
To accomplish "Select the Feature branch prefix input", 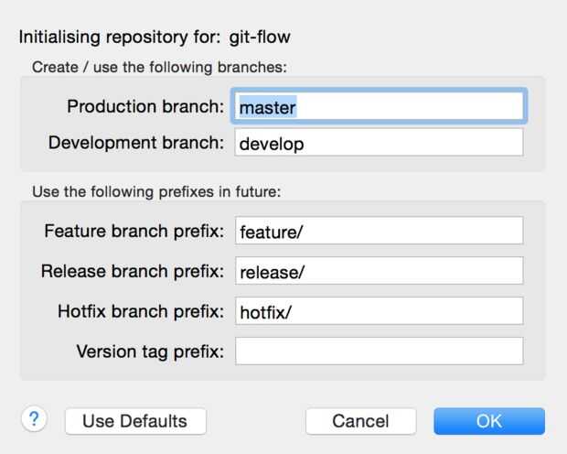I will point(379,231).
